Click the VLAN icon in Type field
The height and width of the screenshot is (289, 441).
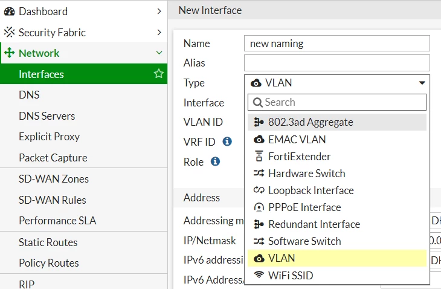point(256,83)
